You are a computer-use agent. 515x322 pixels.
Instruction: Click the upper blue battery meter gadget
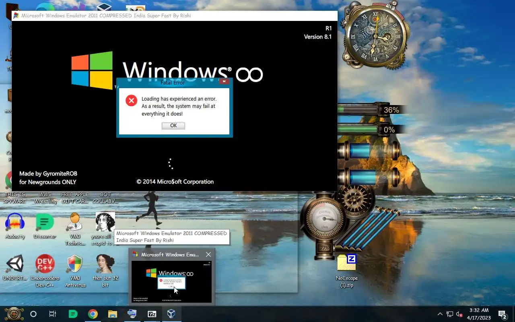[x=369, y=151]
